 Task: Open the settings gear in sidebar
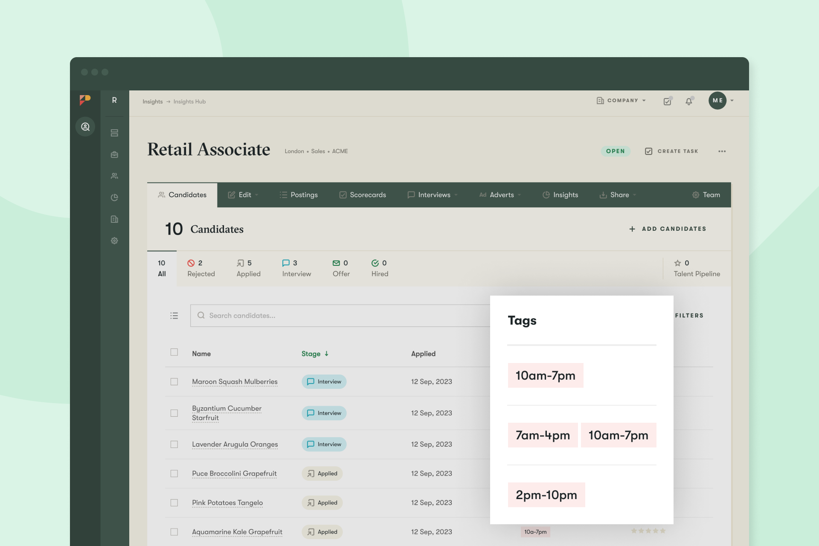coord(114,241)
